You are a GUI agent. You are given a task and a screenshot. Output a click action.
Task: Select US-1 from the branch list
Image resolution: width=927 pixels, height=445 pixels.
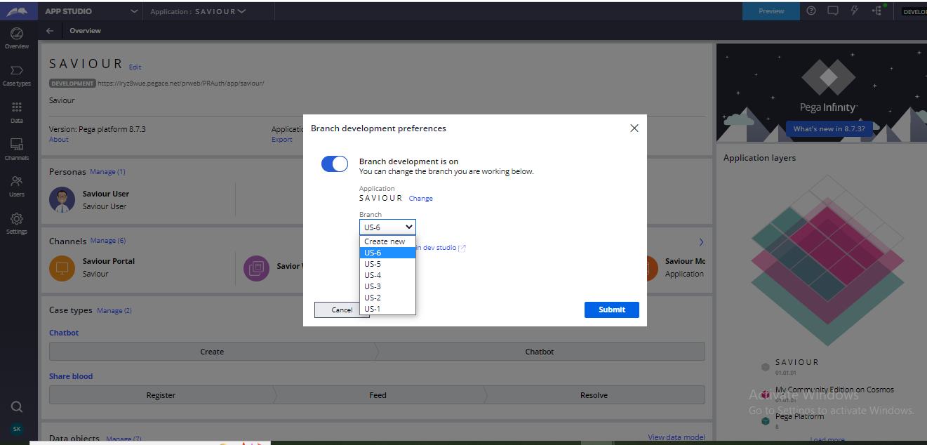click(x=387, y=309)
